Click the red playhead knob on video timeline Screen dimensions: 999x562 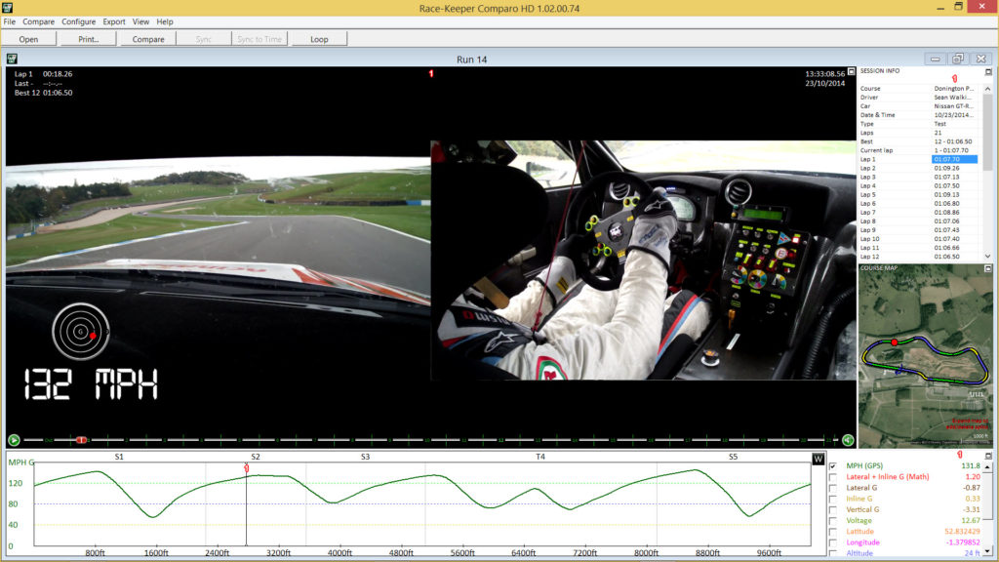click(x=81, y=440)
